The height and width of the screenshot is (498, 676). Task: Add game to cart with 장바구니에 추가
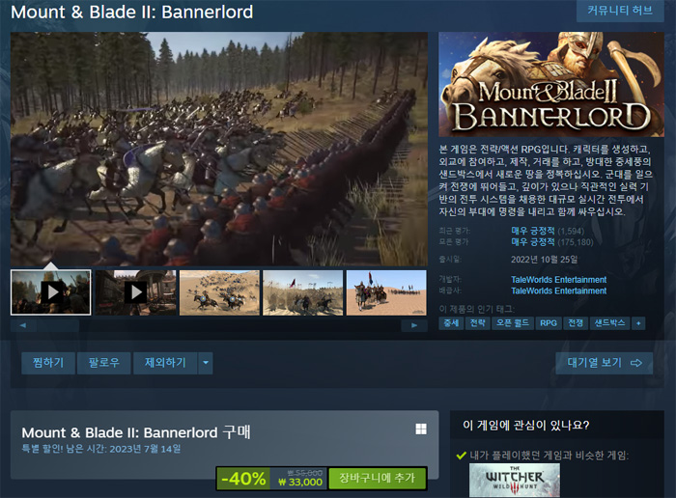point(378,478)
